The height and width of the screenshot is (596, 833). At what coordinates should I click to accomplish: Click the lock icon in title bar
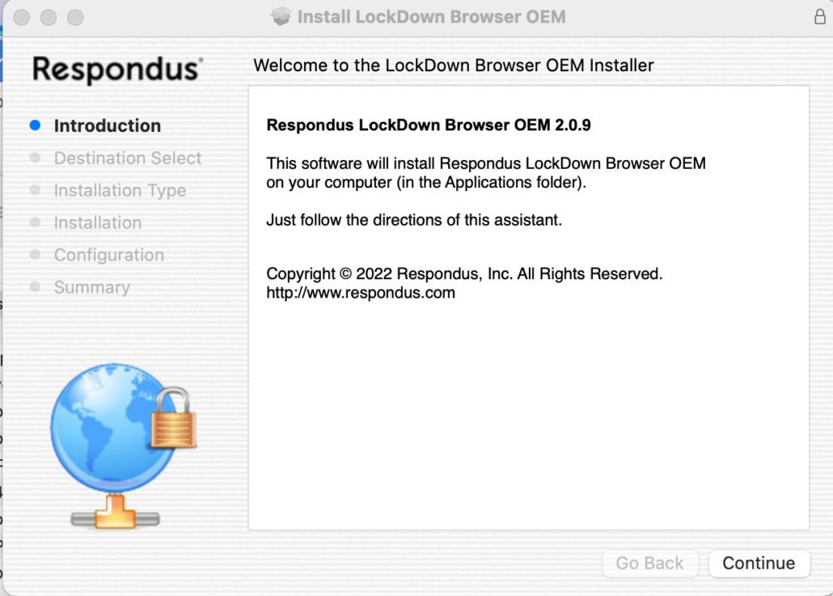click(820, 17)
